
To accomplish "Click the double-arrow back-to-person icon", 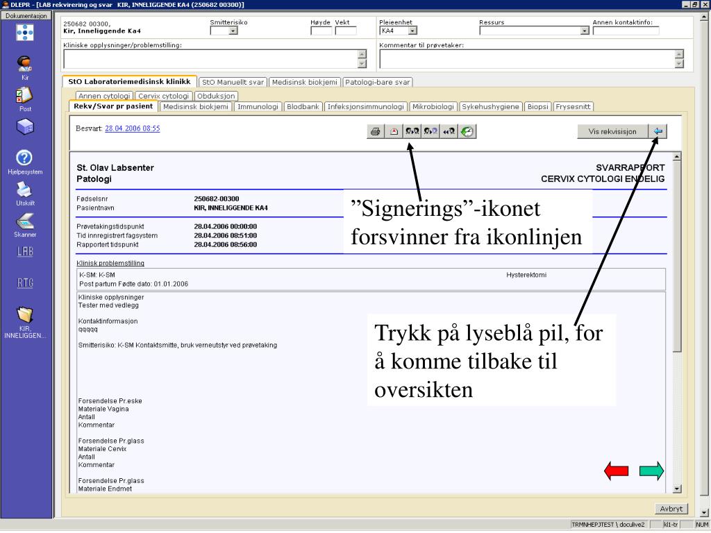I will (x=449, y=131).
